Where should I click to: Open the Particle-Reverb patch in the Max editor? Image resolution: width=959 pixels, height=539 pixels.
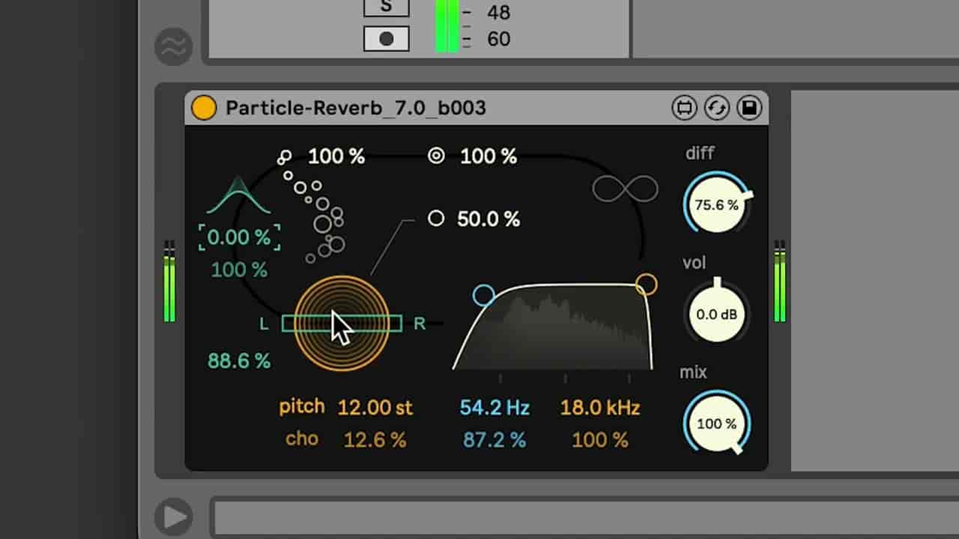tap(683, 108)
